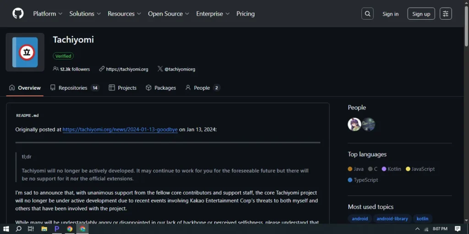Click the link chain icon near tachiyomi.org
Screen dimensions: 469x234
[102, 69]
